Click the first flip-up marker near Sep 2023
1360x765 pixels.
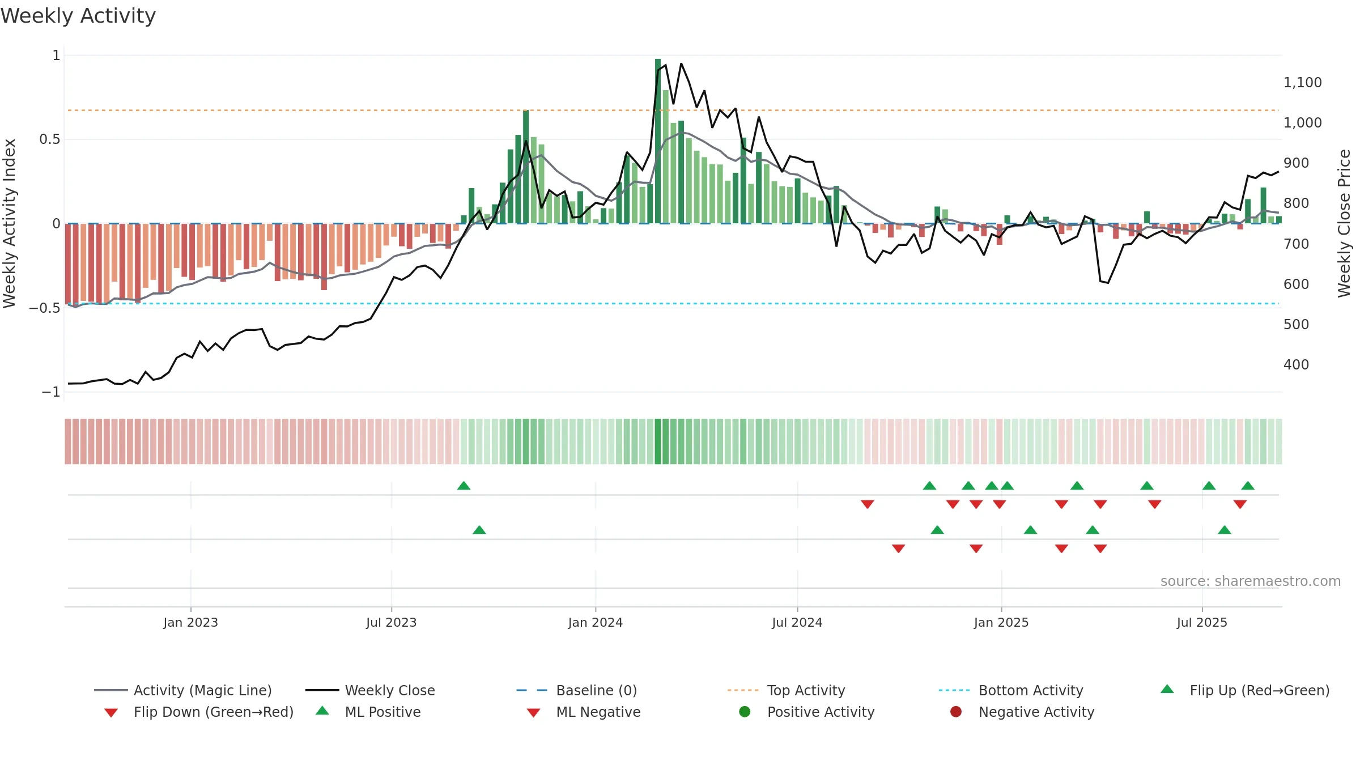click(464, 486)
